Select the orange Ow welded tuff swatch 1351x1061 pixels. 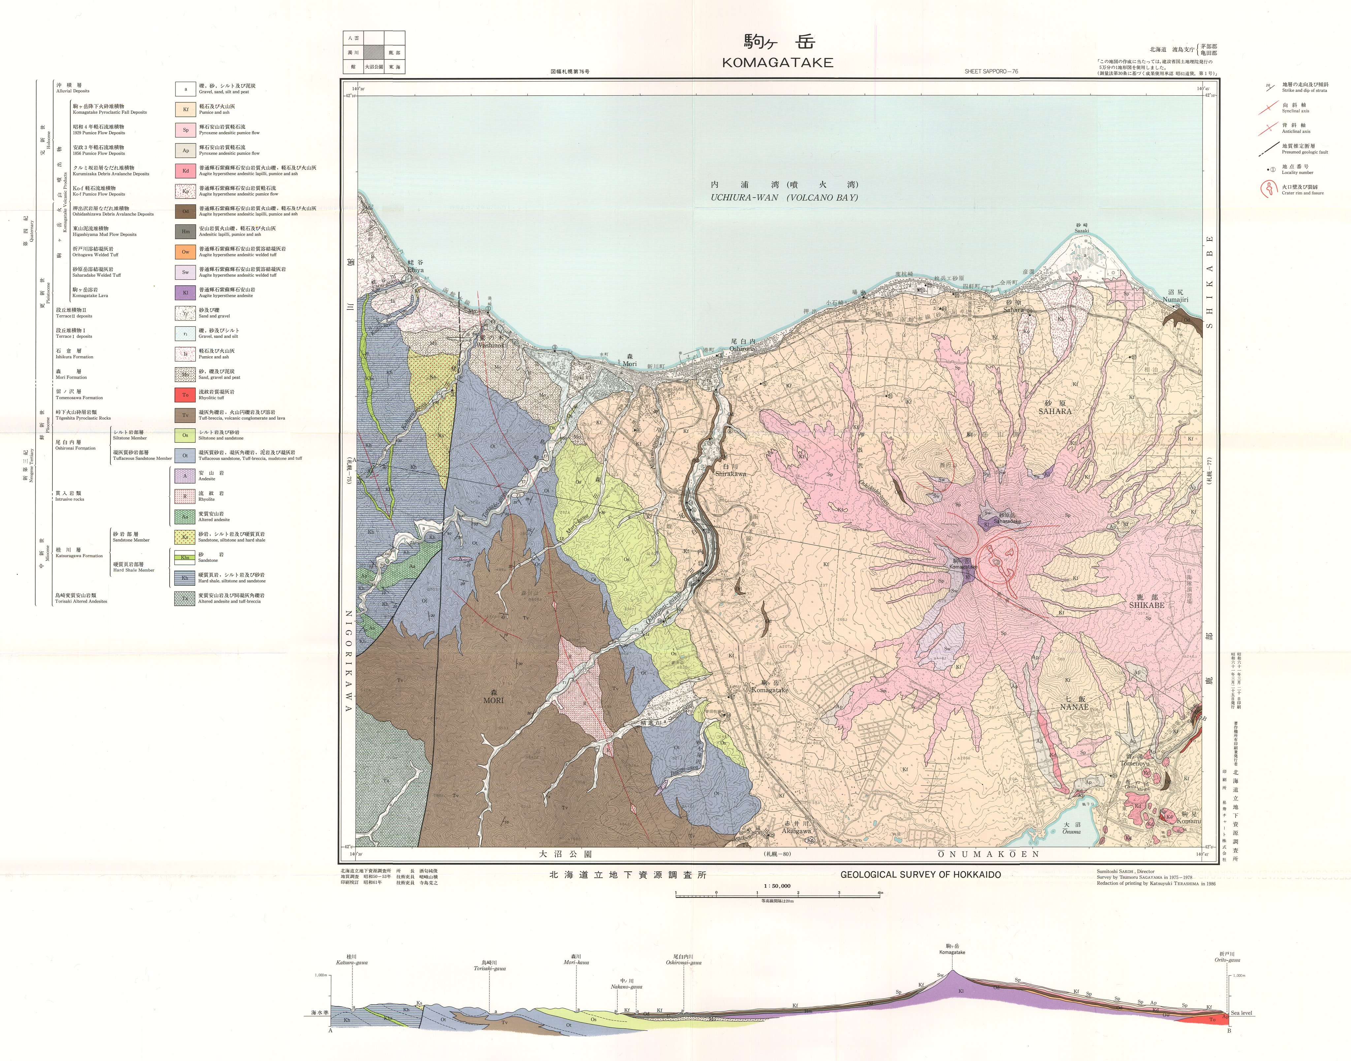[x=185, y=252]
